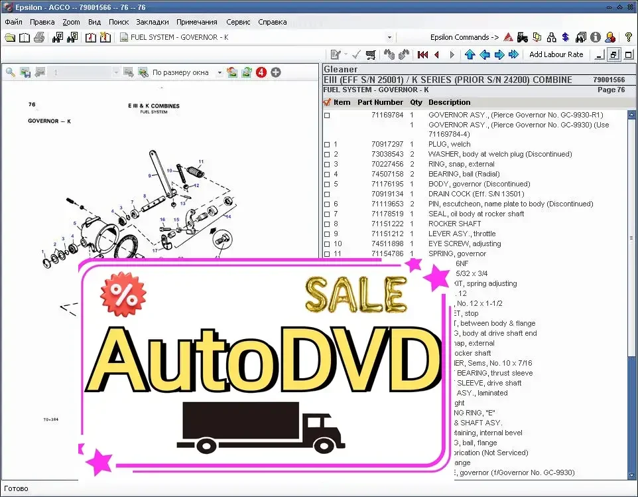This screenshot has width=638, height=497.
Task: Open the По размеру окна zoom dropdown
Action: 220,72
